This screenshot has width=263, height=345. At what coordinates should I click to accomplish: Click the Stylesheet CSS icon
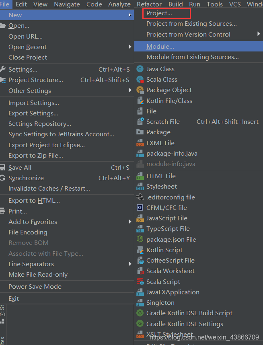[x=140, y=187]
